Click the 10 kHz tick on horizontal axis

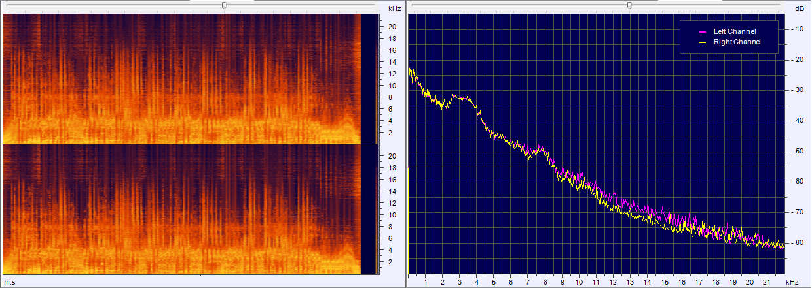(x=579, y=282)
